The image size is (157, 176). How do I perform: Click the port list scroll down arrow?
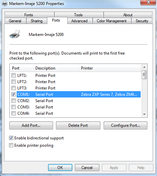[x=144, y=114]
